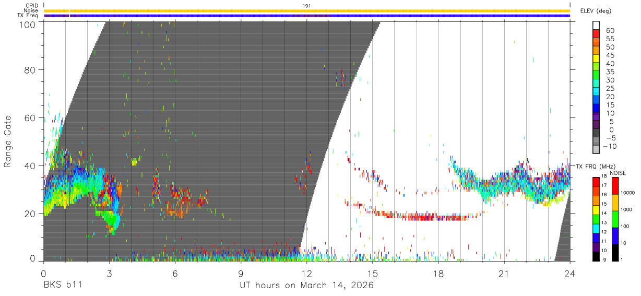Pick the cyan segment of ELEV color bar
641x296 pixels.
(x=596, y=91)
